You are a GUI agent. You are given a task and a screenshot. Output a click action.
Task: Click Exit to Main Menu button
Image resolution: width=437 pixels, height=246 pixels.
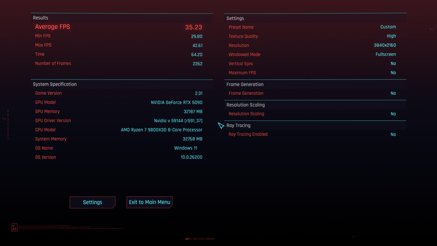[150, 202]
